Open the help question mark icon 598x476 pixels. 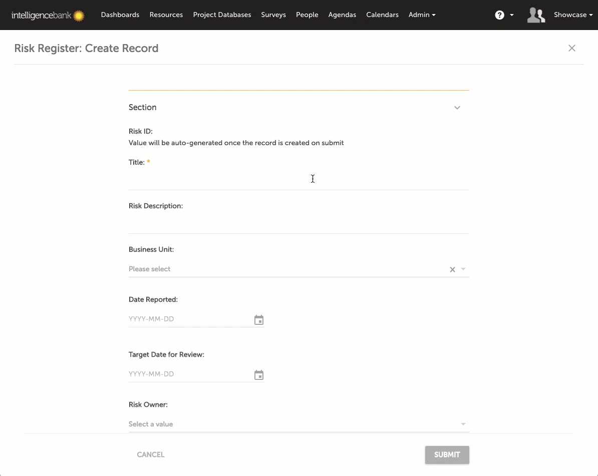tap(499, 15)
